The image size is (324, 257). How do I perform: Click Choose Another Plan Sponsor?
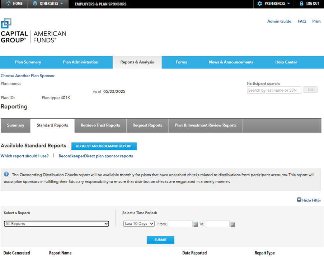coord(27,76)
